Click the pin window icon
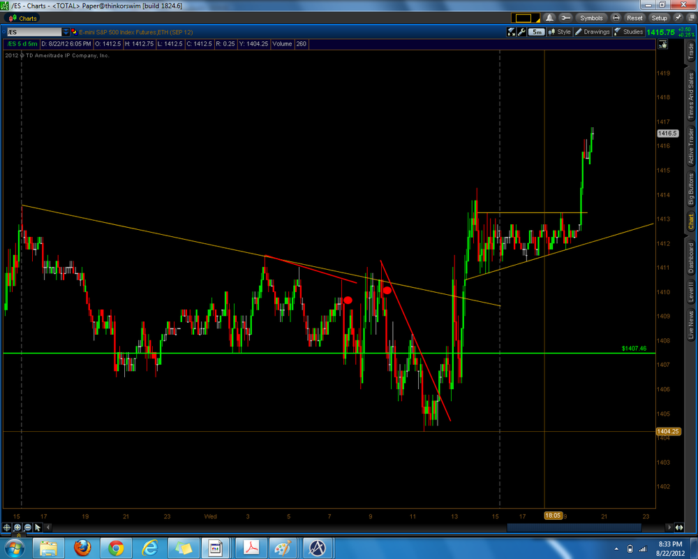The image size is (698, 559). [x=678, y=18]
